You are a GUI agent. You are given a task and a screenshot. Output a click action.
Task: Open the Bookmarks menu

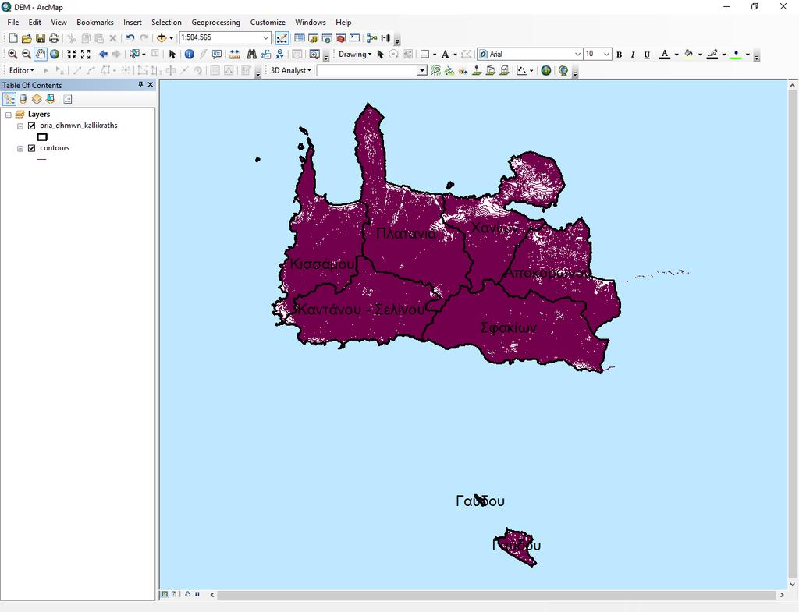(x=94, y=23)
